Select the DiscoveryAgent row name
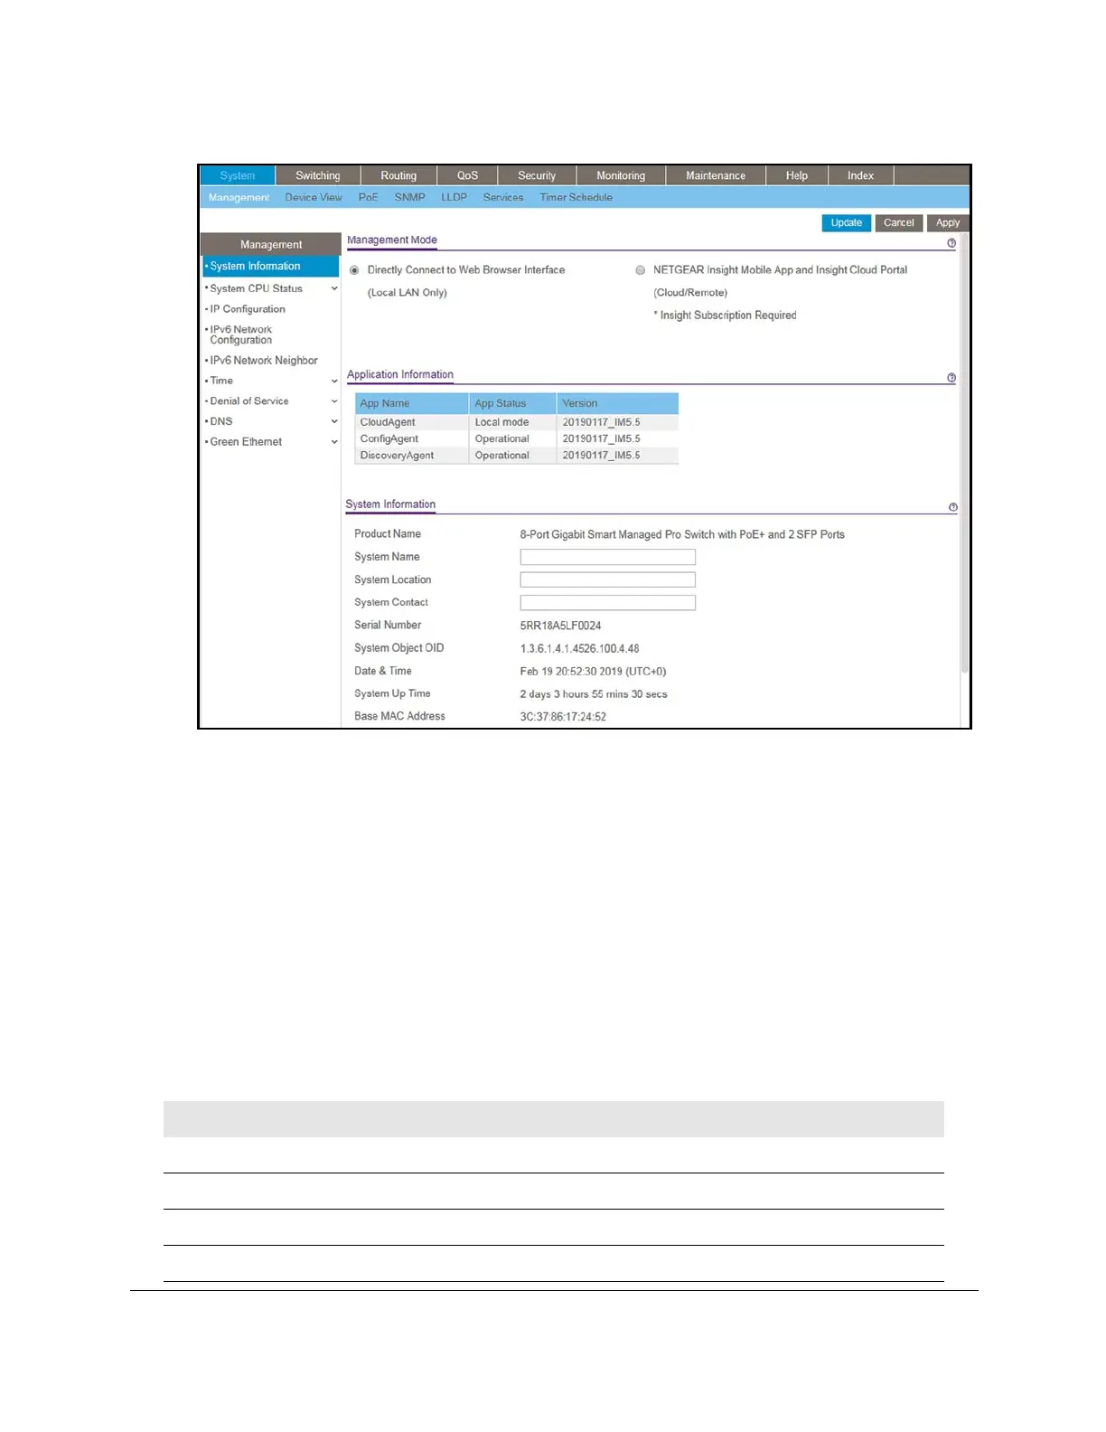 pyautogui.click(x=397, y=456)
